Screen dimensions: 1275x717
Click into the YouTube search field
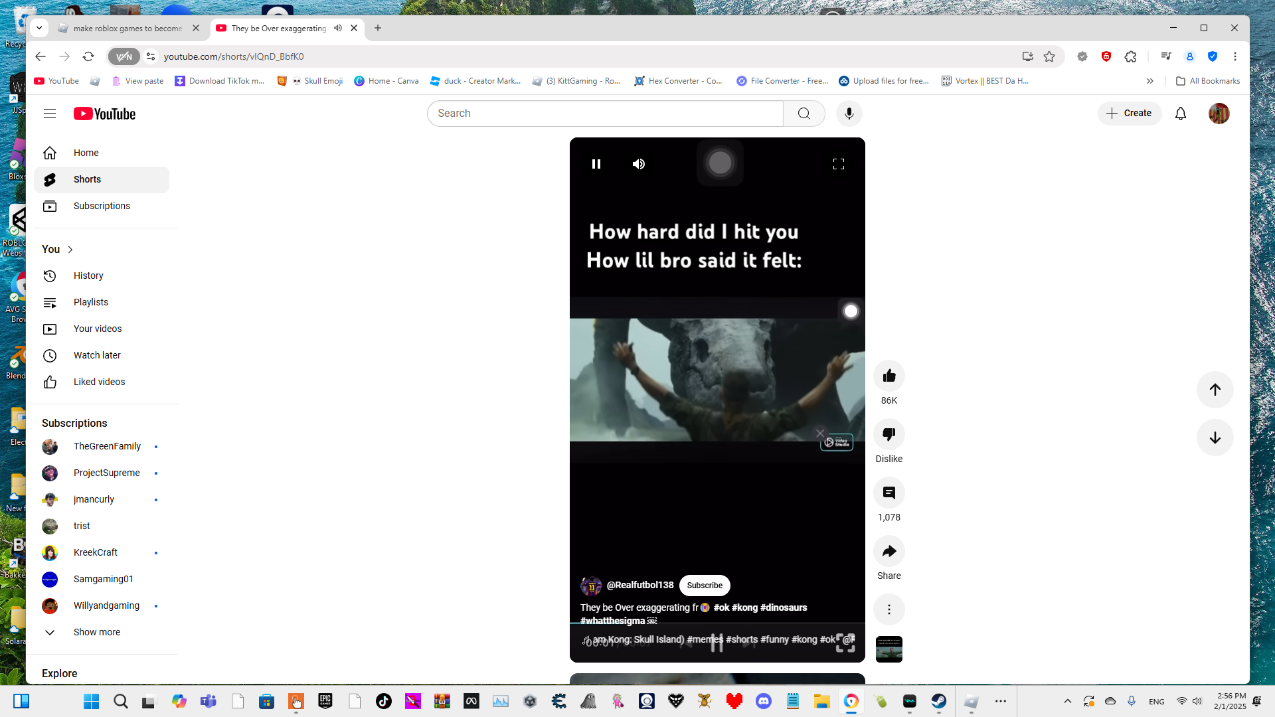[x=604, y=114]
